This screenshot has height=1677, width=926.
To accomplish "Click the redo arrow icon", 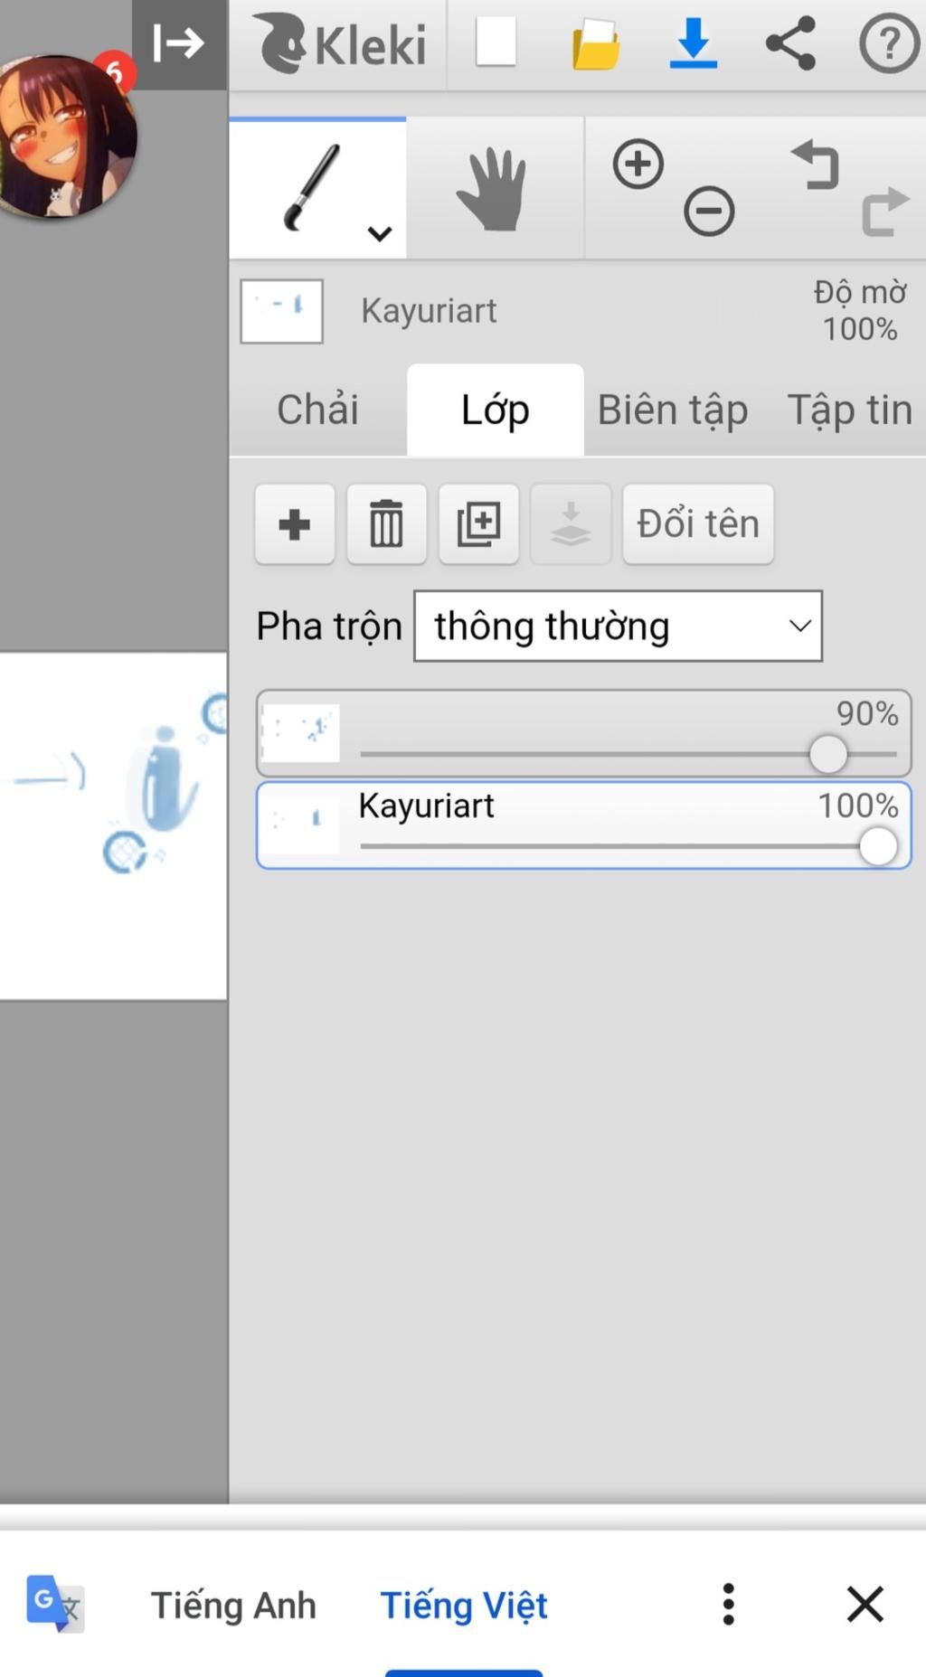I will tap(883, 212).
